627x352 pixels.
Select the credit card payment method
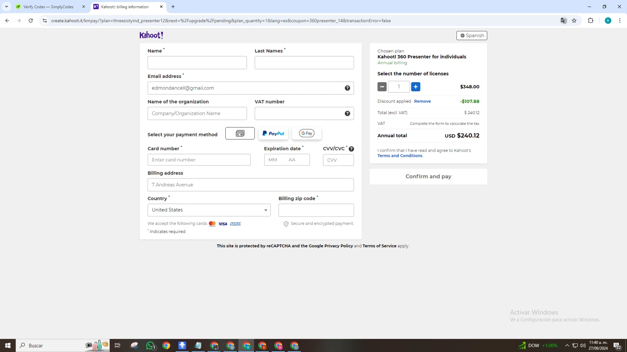point(240,133)
